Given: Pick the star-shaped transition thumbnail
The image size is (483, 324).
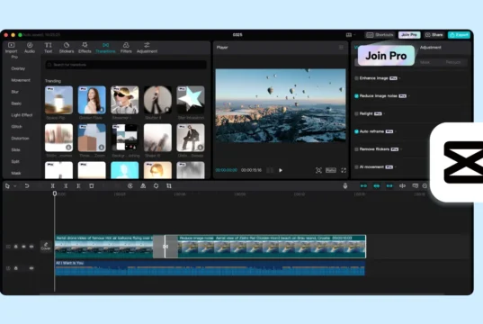Looking at the screenshot, I should [191, 100].
